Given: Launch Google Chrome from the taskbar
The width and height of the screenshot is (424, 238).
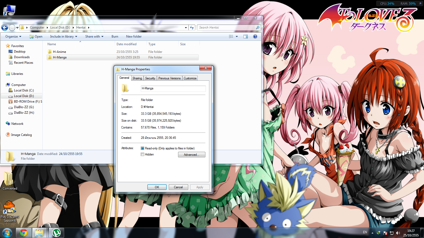Looking at the screenshot, I should (x=24, y=233).
